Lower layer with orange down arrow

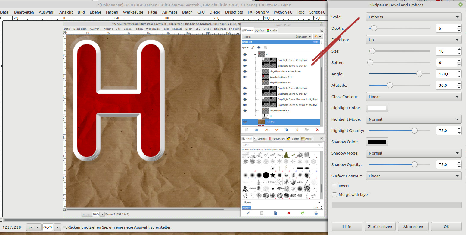pos(277,130)
